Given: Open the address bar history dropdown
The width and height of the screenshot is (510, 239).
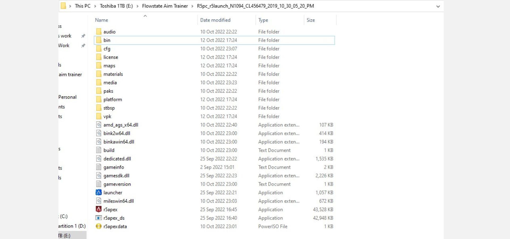Looking at the screenshot, I should click(438, 6).
